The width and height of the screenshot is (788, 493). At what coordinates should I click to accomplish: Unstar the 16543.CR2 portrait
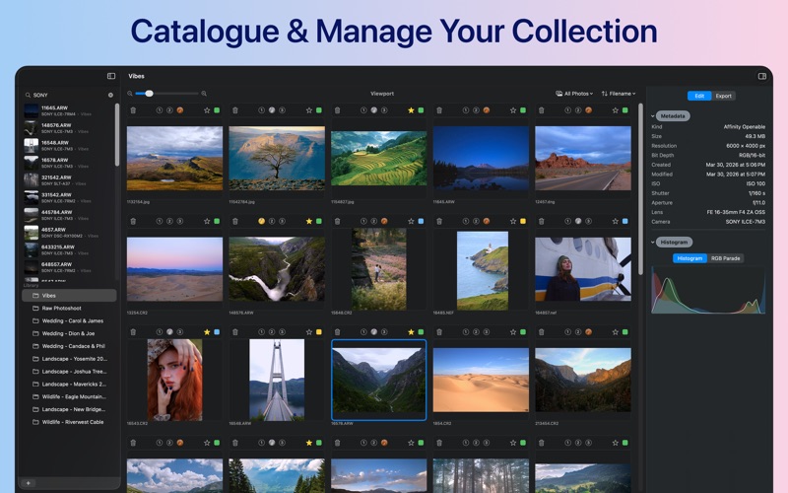[207, 332]
